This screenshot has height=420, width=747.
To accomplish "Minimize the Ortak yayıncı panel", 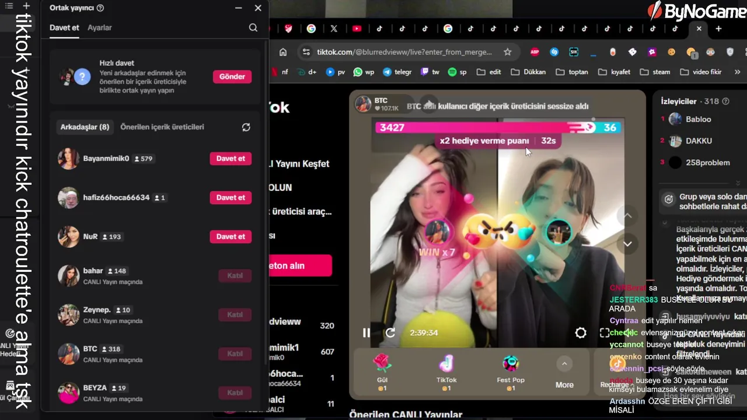I will [x=238, y=8].
